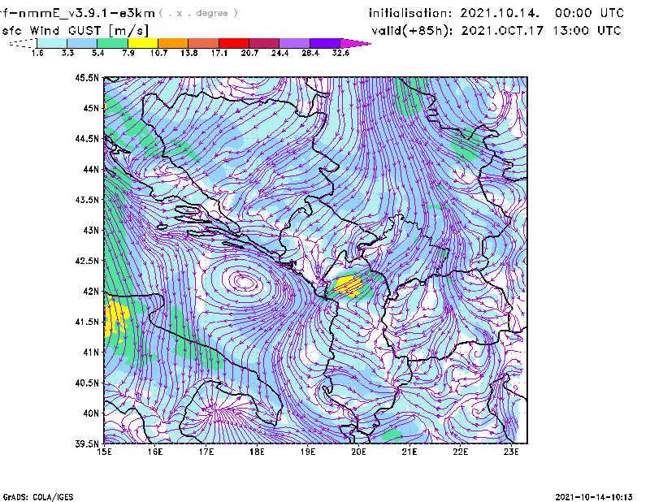Click the '22E' longitude label
This screenshot has width=650, height=502.
pos(461,452)
